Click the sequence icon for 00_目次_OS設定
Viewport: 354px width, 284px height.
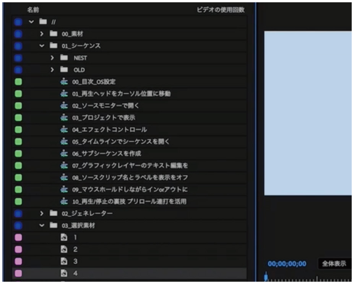pos(63,82)
